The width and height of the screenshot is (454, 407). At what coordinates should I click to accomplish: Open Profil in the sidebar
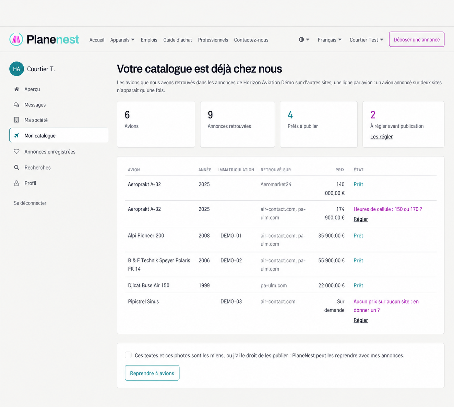59,183
